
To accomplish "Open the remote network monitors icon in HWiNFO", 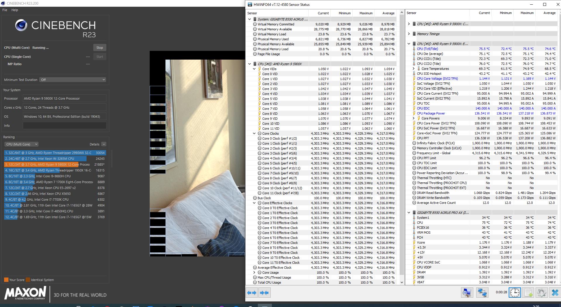I will [x=482, y=293].
